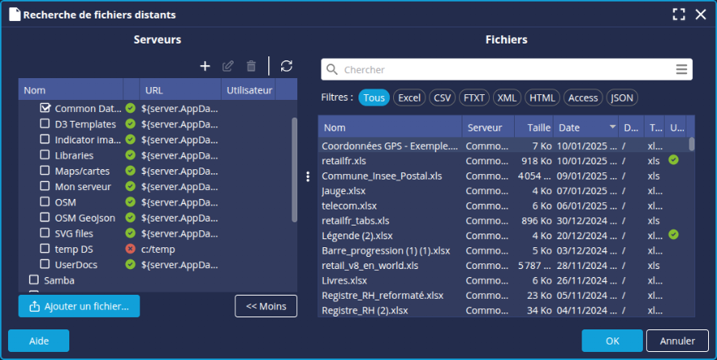Select the JSON filter

click(622, 97)
